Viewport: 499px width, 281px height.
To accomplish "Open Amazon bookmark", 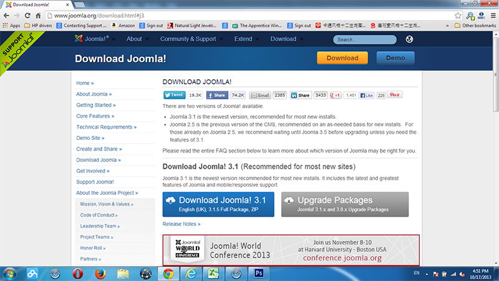I will pyautogui.click(x=123, y=26).
